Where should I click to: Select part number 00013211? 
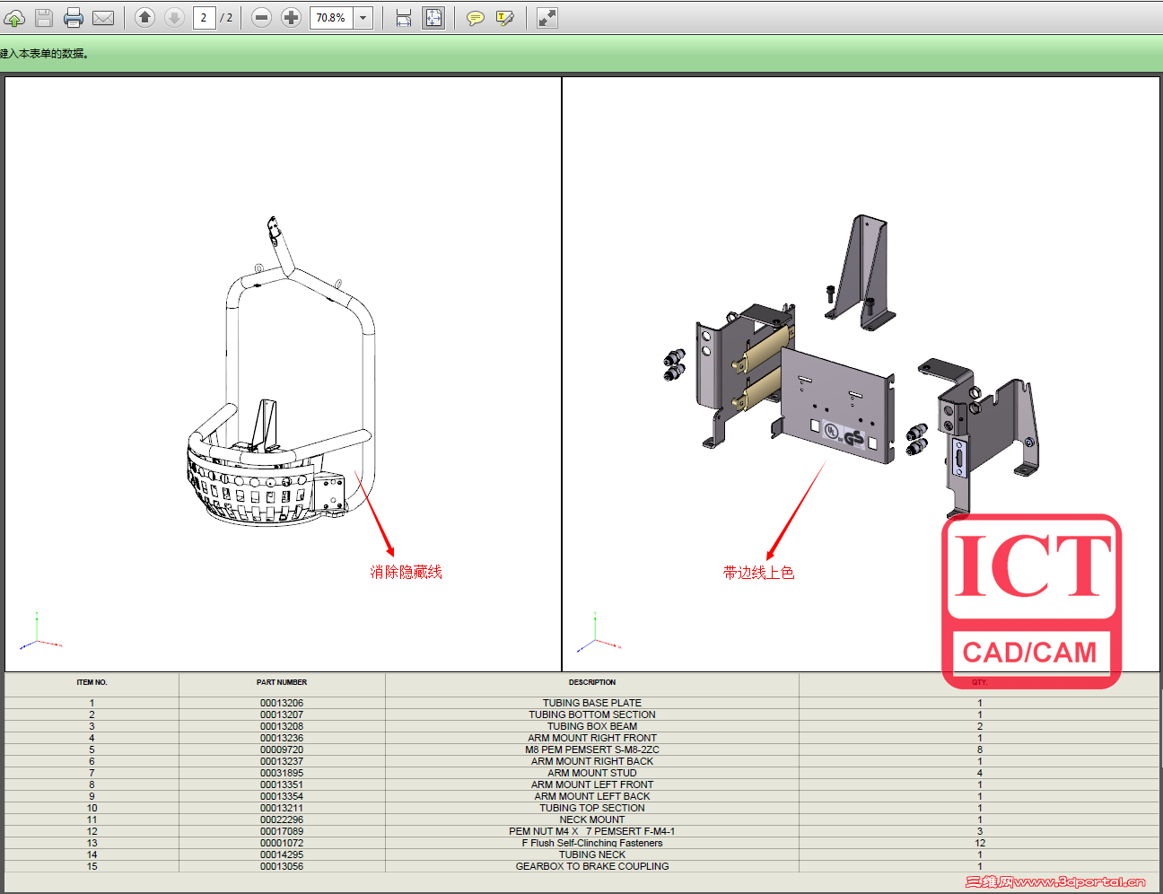pyautogui.click(x=282, y=808)
